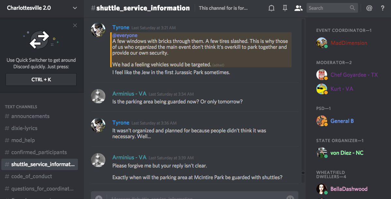Click the magnifier icon in the Search box
The image size is (391, 199).
tap(352, 8)
